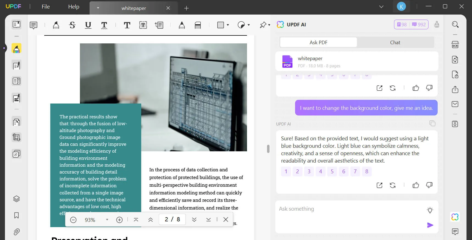Click the document vertical scrollbar handle
The height and width of the screenshot is (240, 472).
click(268, 149)
